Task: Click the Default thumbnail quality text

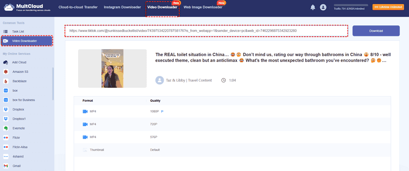Action: click(155, 150)
